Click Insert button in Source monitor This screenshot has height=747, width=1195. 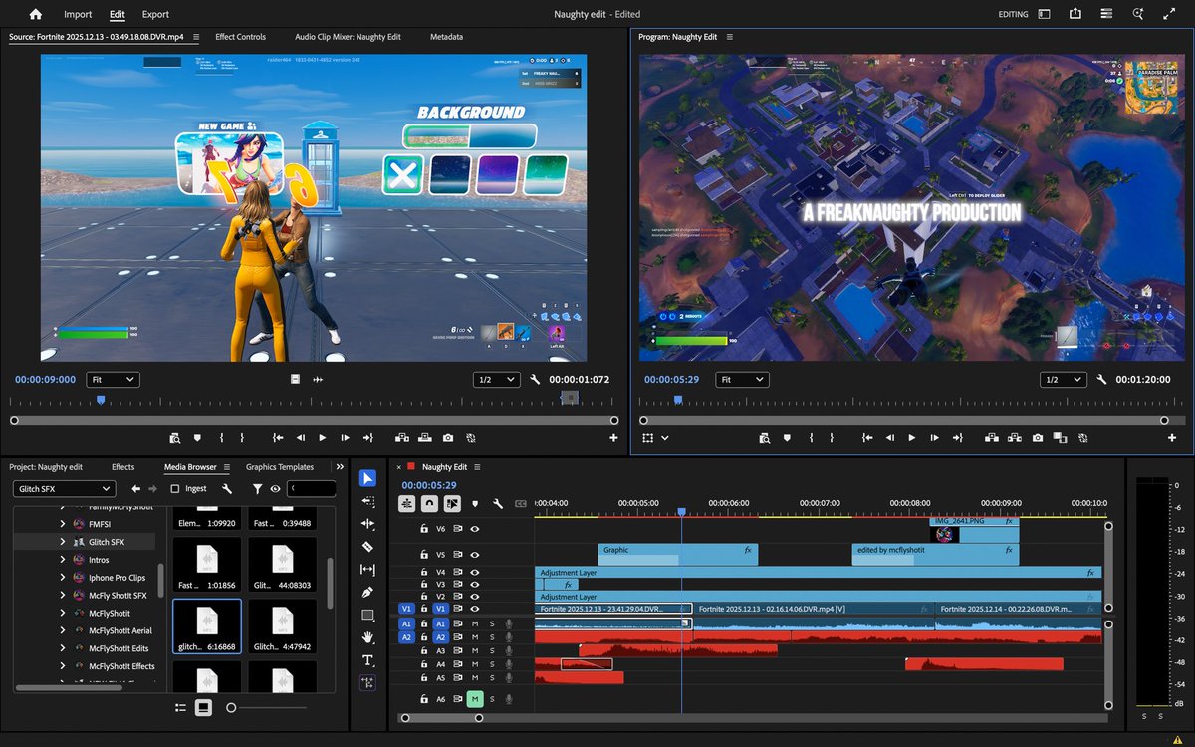[402, 437]
